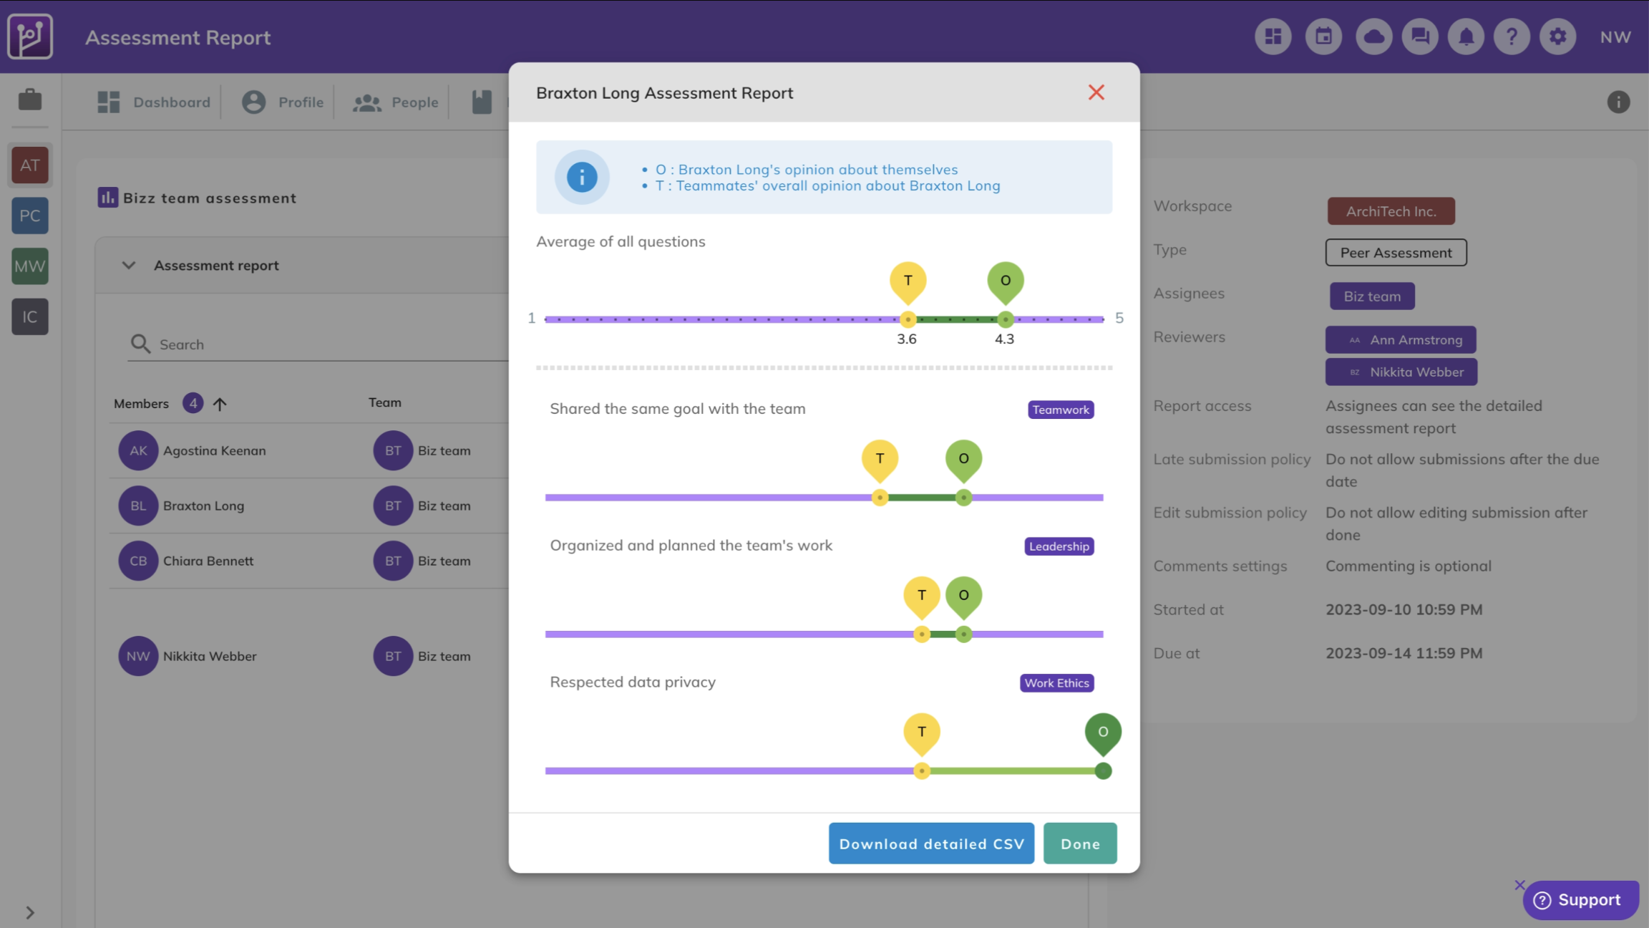Click the info icon at far right
Image resolution: width=1649 pixels, height=928 pixels.
pyautogui.click(x=1618, y=102)
